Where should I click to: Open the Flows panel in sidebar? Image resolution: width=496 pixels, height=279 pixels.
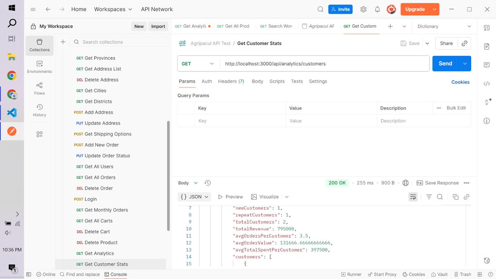coord(39,88)
